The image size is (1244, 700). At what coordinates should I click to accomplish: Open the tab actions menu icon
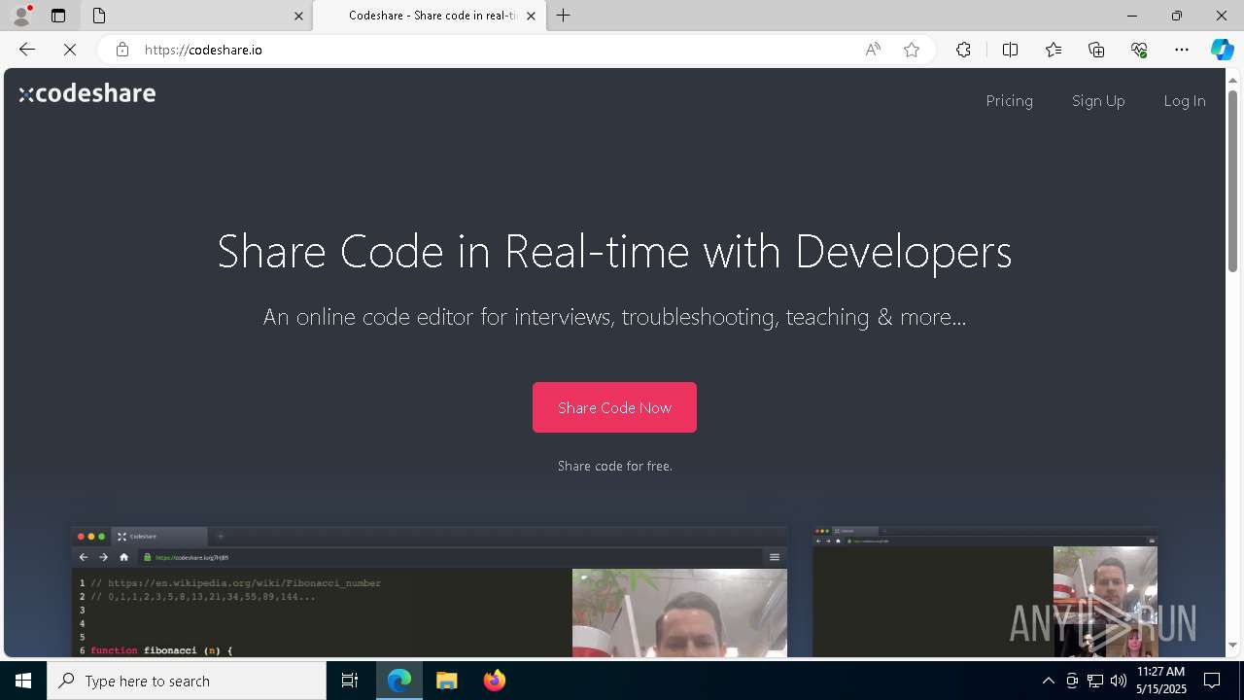58,16
